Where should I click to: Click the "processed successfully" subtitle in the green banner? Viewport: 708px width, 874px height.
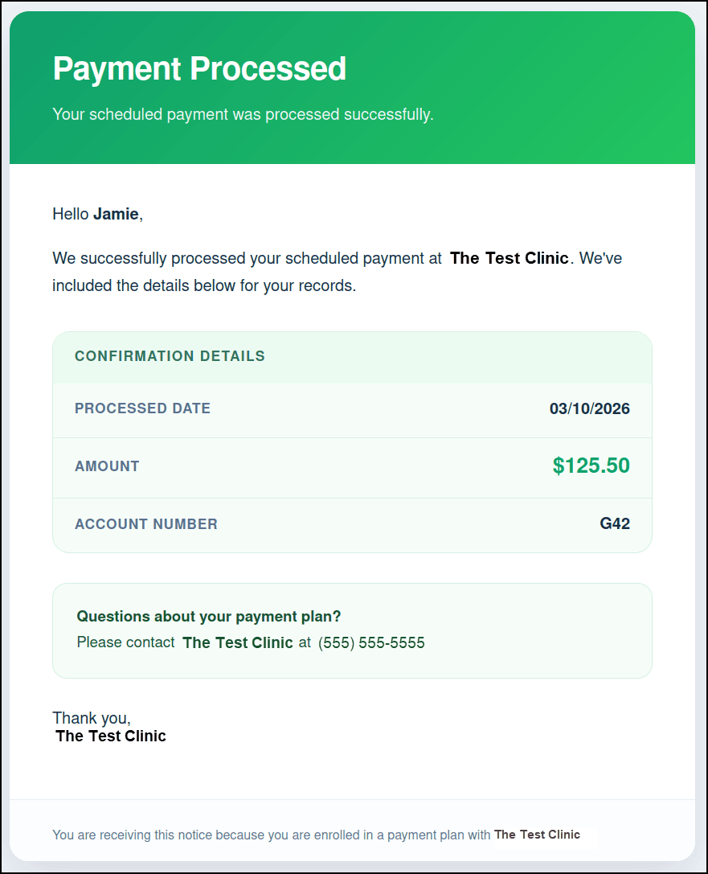pos(243,114)
